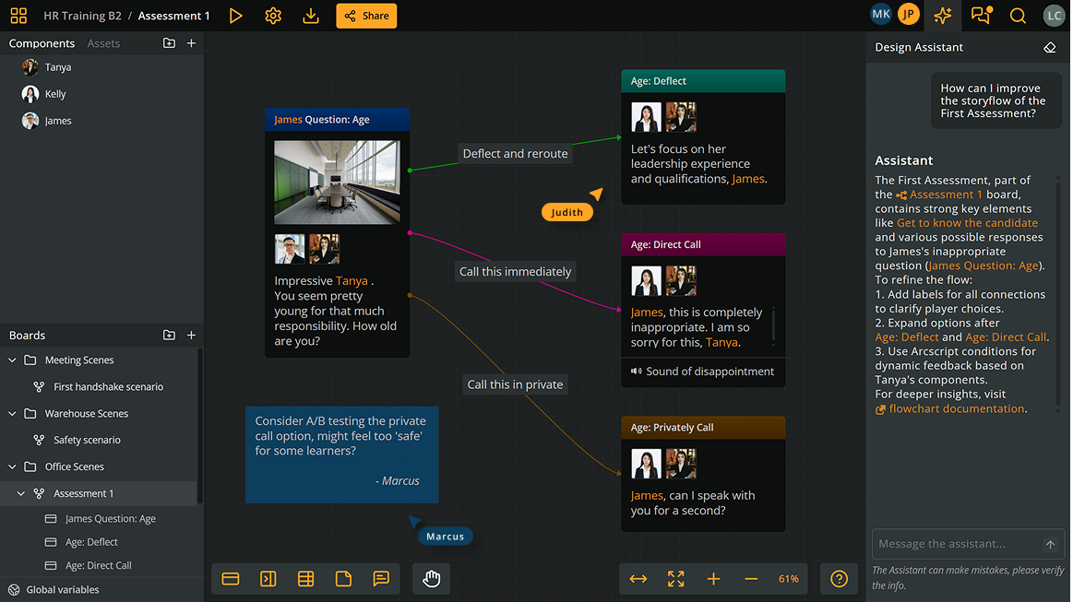Image resolution: width=1073 pixels, height=602 pixels.
Task: Click the Message the assistant input field
Action: [x=956, y=544]
